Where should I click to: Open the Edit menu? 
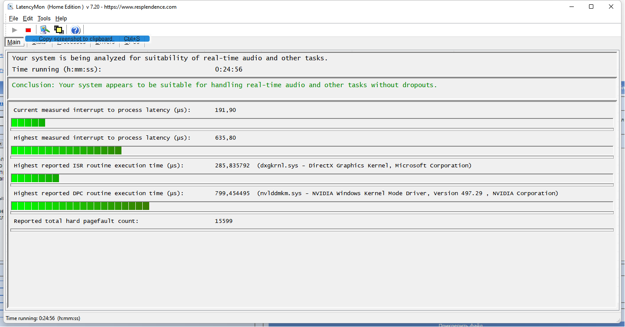pyautogui.click(x=28, y=18)
